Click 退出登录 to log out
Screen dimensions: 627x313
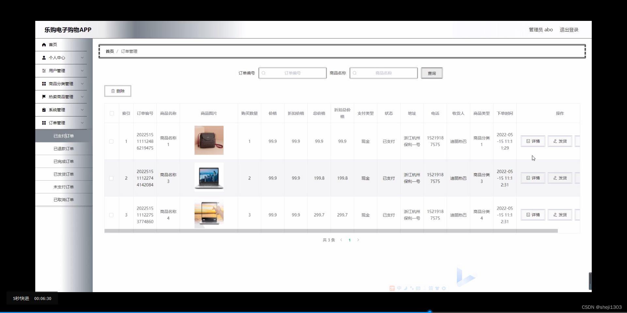569,29
